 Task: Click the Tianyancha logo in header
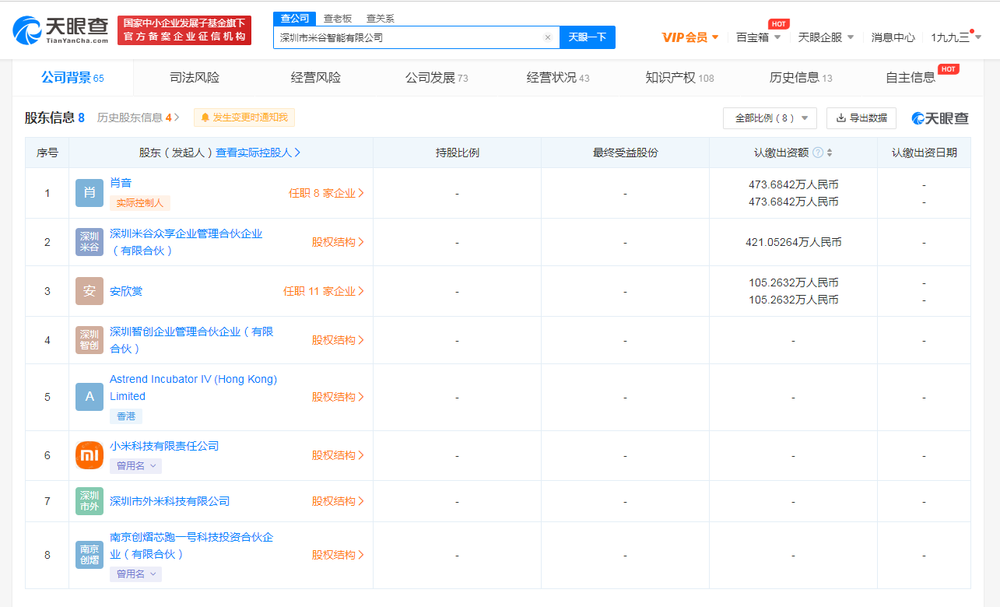pos(60,30)
